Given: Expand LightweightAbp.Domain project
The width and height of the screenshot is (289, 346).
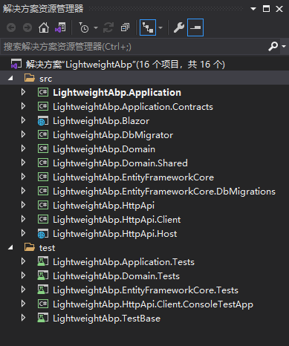Looking at the screenshot, I should click(x=23, y=148).
